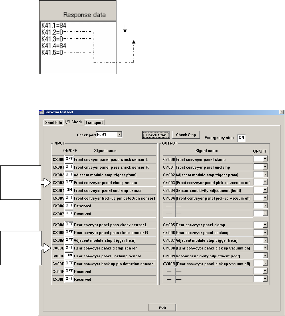Click the CX00C ON status box
This screenshot has height=316, width=285.
click(69, 255)
